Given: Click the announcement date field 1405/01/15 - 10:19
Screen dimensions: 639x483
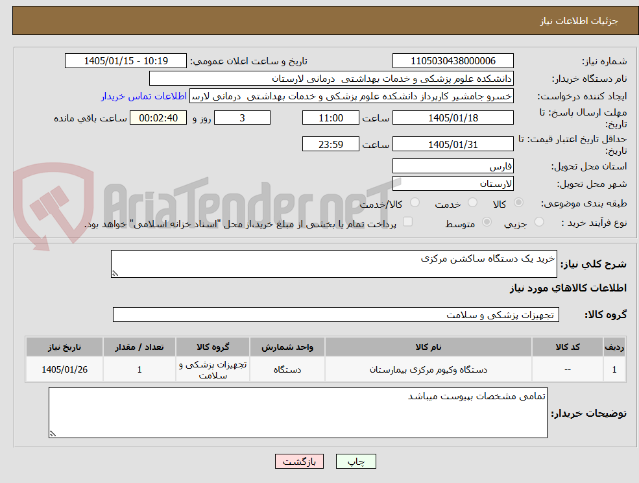Looking at the screenshot, I should pos(125,61).
